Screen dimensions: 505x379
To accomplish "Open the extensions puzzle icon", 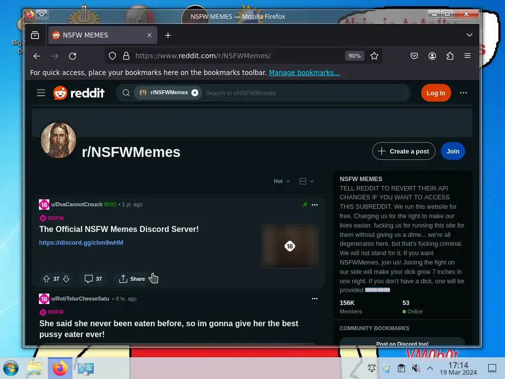I will point(450,56).
